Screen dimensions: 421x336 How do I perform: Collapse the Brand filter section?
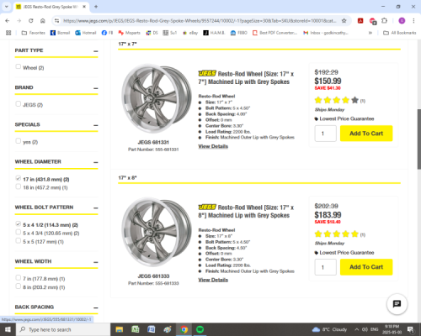[96, 88]
